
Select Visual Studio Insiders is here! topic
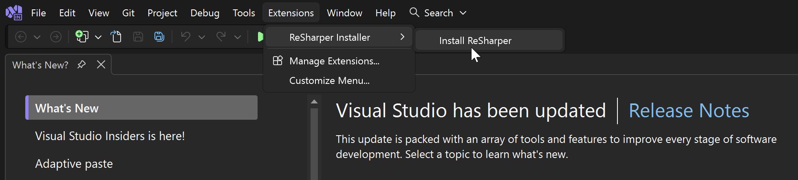click(x=110, y=136)
